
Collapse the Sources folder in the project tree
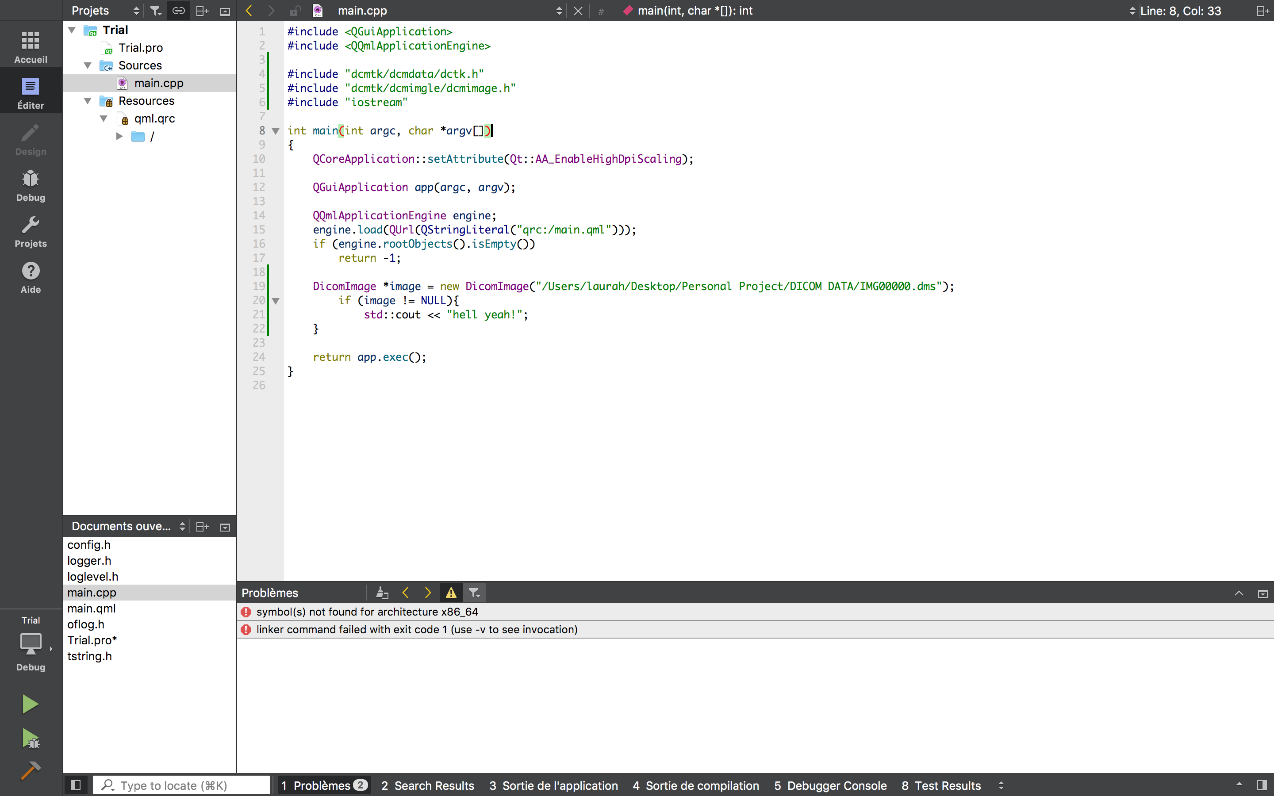[88, 65]
